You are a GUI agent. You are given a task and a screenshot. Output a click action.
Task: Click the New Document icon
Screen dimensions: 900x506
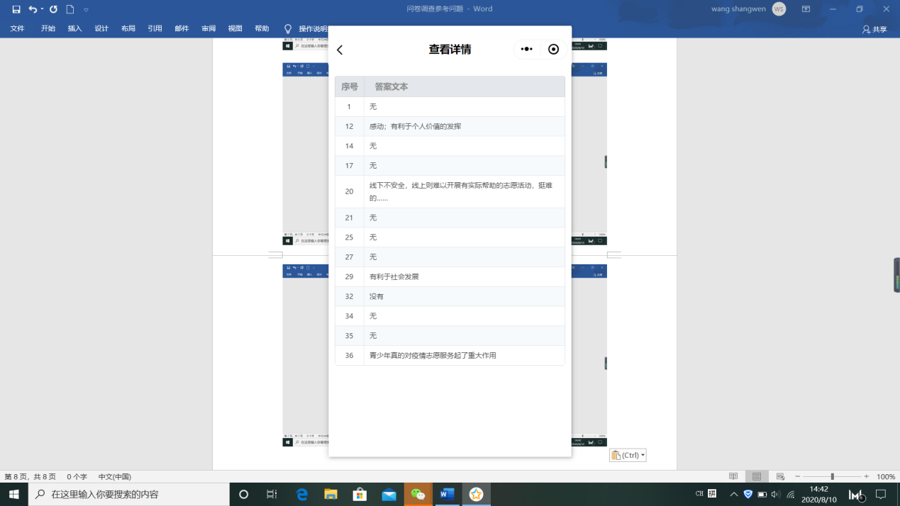pyautogui.click(x=70, y=9)
